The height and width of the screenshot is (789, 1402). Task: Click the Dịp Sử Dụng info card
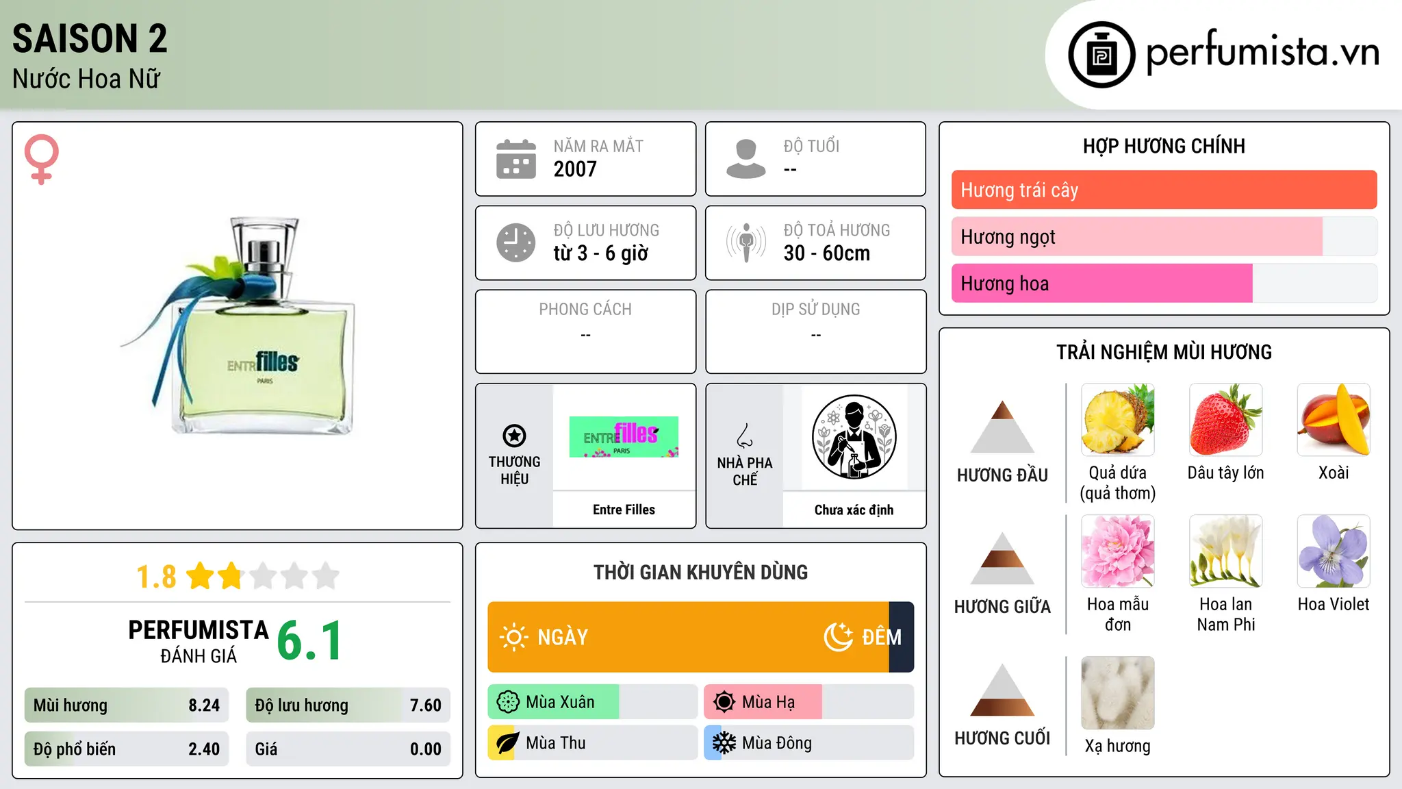[815, 331]
